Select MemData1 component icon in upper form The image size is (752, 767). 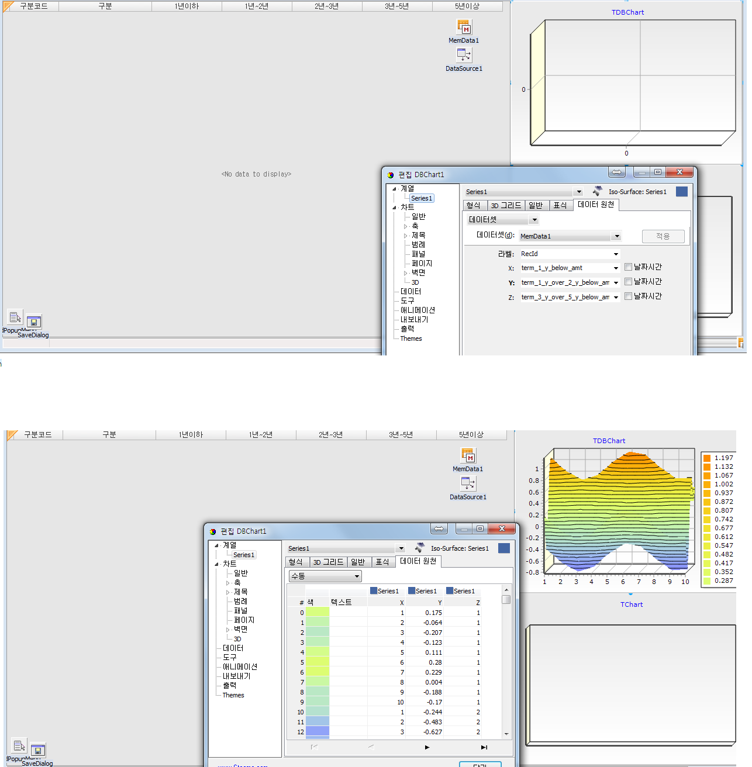click(464, 27)
